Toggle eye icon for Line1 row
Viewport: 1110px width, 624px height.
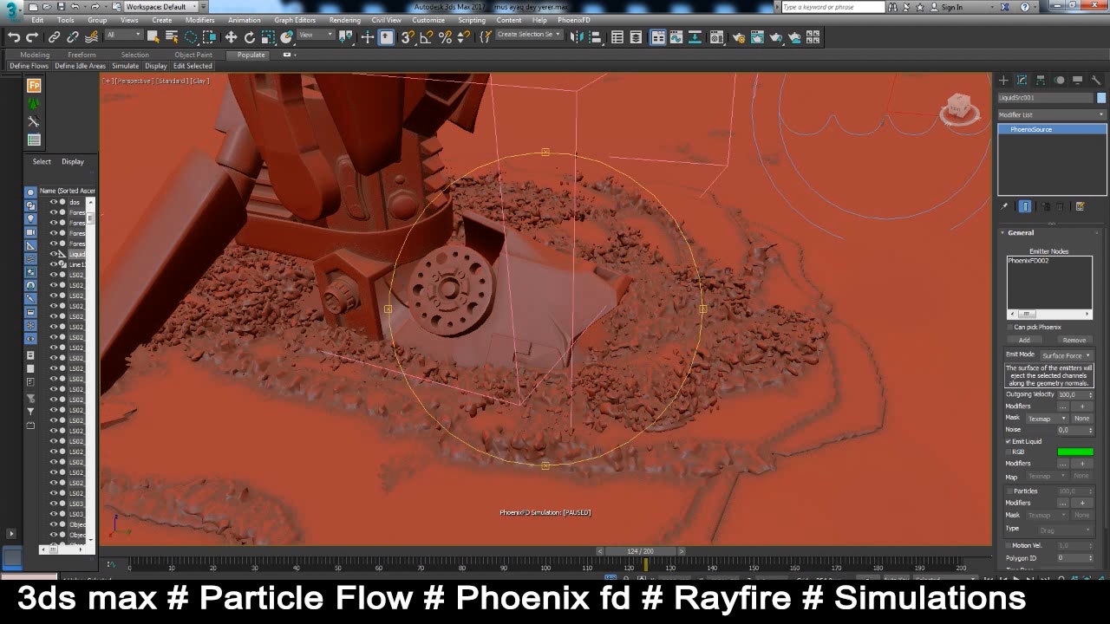coord(53,263)
